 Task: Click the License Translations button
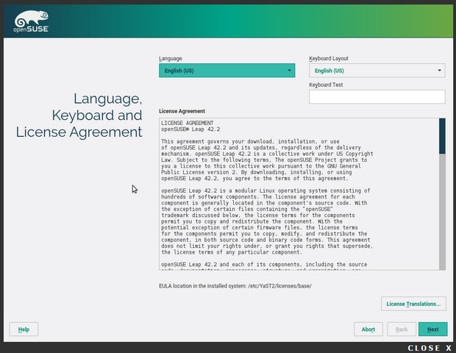point(413,304)
